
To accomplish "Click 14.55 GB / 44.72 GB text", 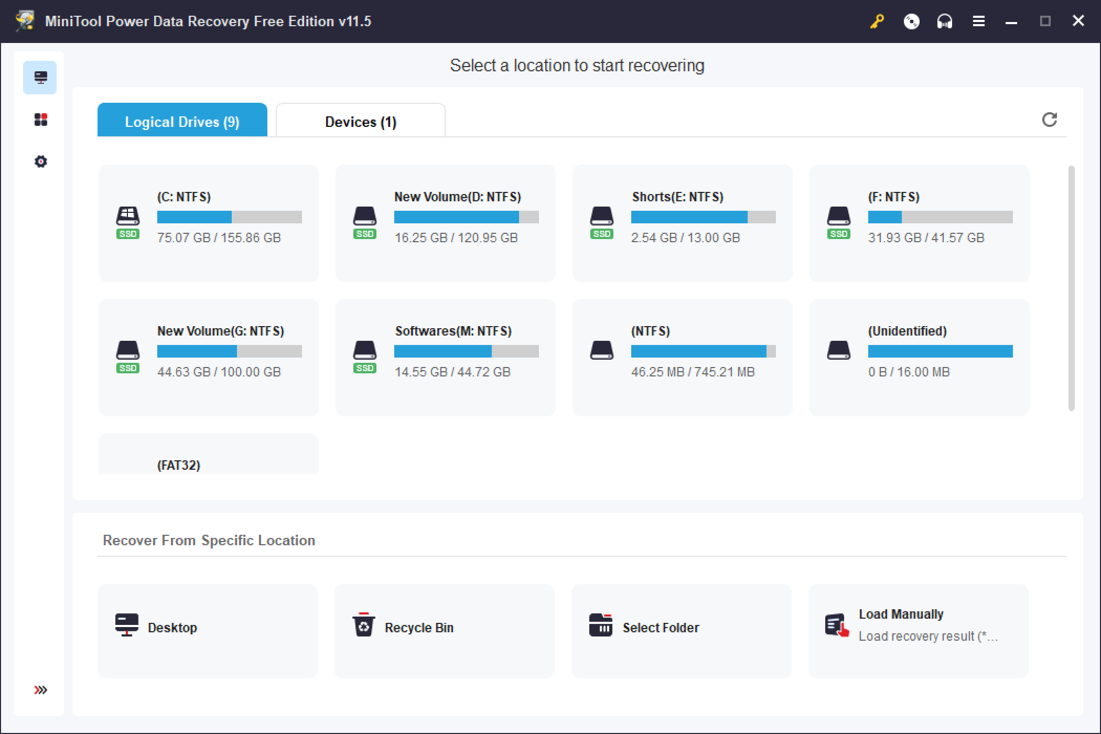I will tap(452, 372).
